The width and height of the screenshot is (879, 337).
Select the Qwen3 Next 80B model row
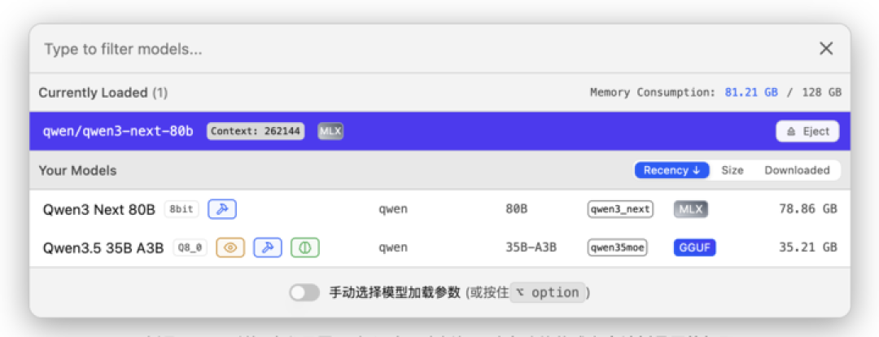tap(439, 209)
